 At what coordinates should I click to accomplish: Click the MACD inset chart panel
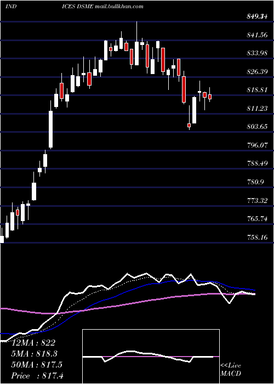pos(151,357)
